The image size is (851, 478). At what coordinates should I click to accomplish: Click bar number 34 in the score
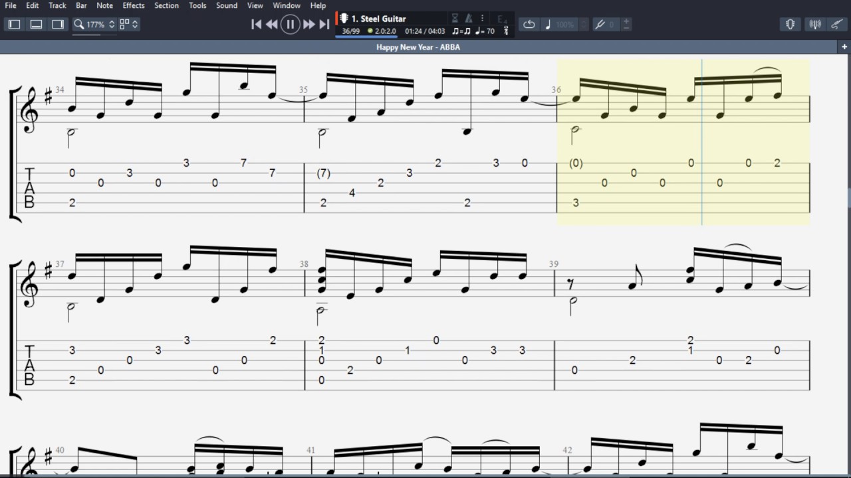pyautogui.click(x=60, y=90)
